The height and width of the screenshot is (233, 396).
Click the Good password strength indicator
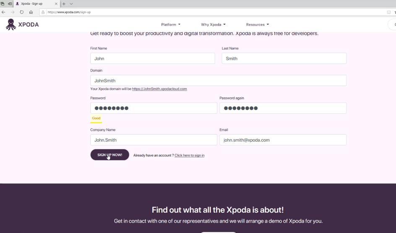96,118
